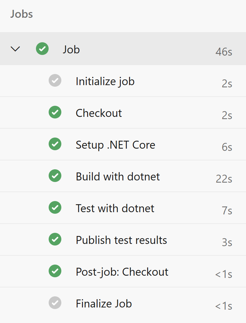Click the check icon beside Publish test results

click(x=55, y=239)
